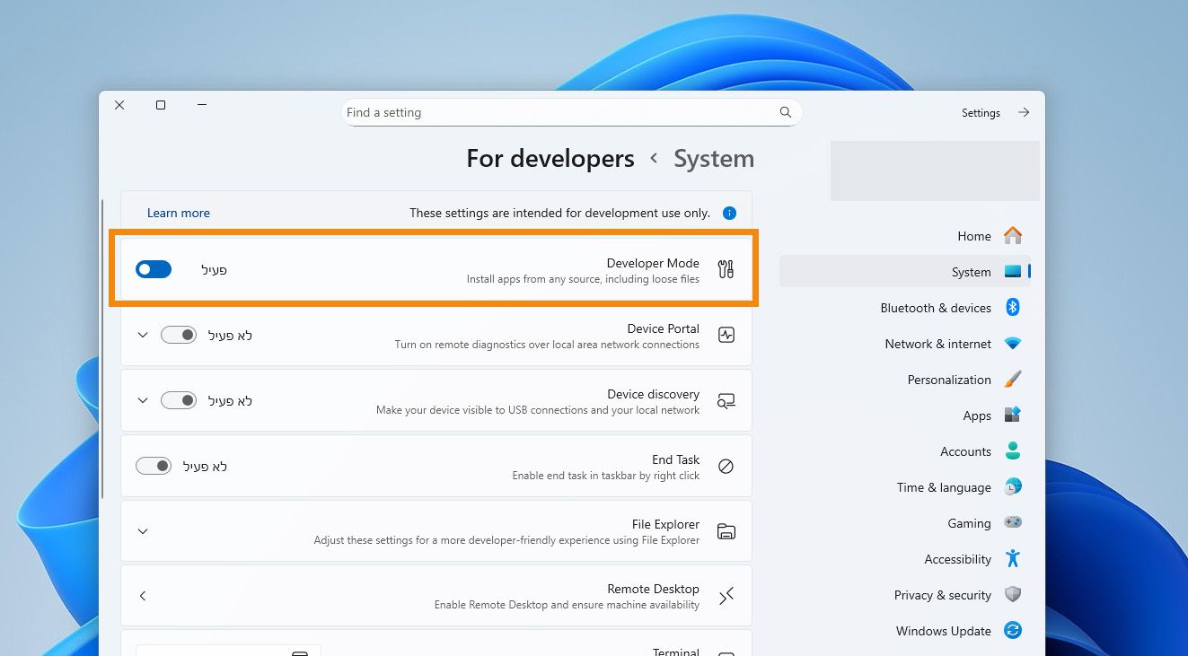Go to Privacy & security settings

(905, 595)
